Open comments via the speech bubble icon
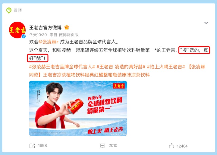The image size is (217, 155). point(102,146)
